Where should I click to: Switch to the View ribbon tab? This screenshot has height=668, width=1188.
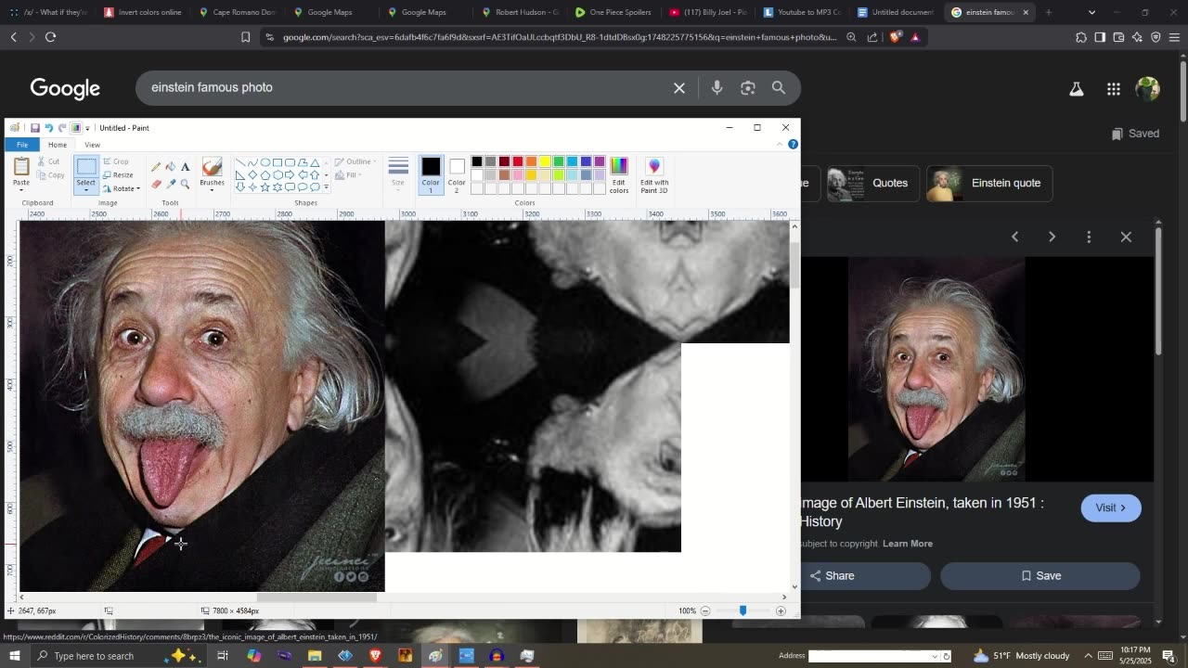(x=92, y=145)
